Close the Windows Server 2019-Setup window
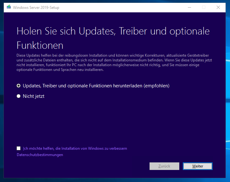 tap(218, 7)
